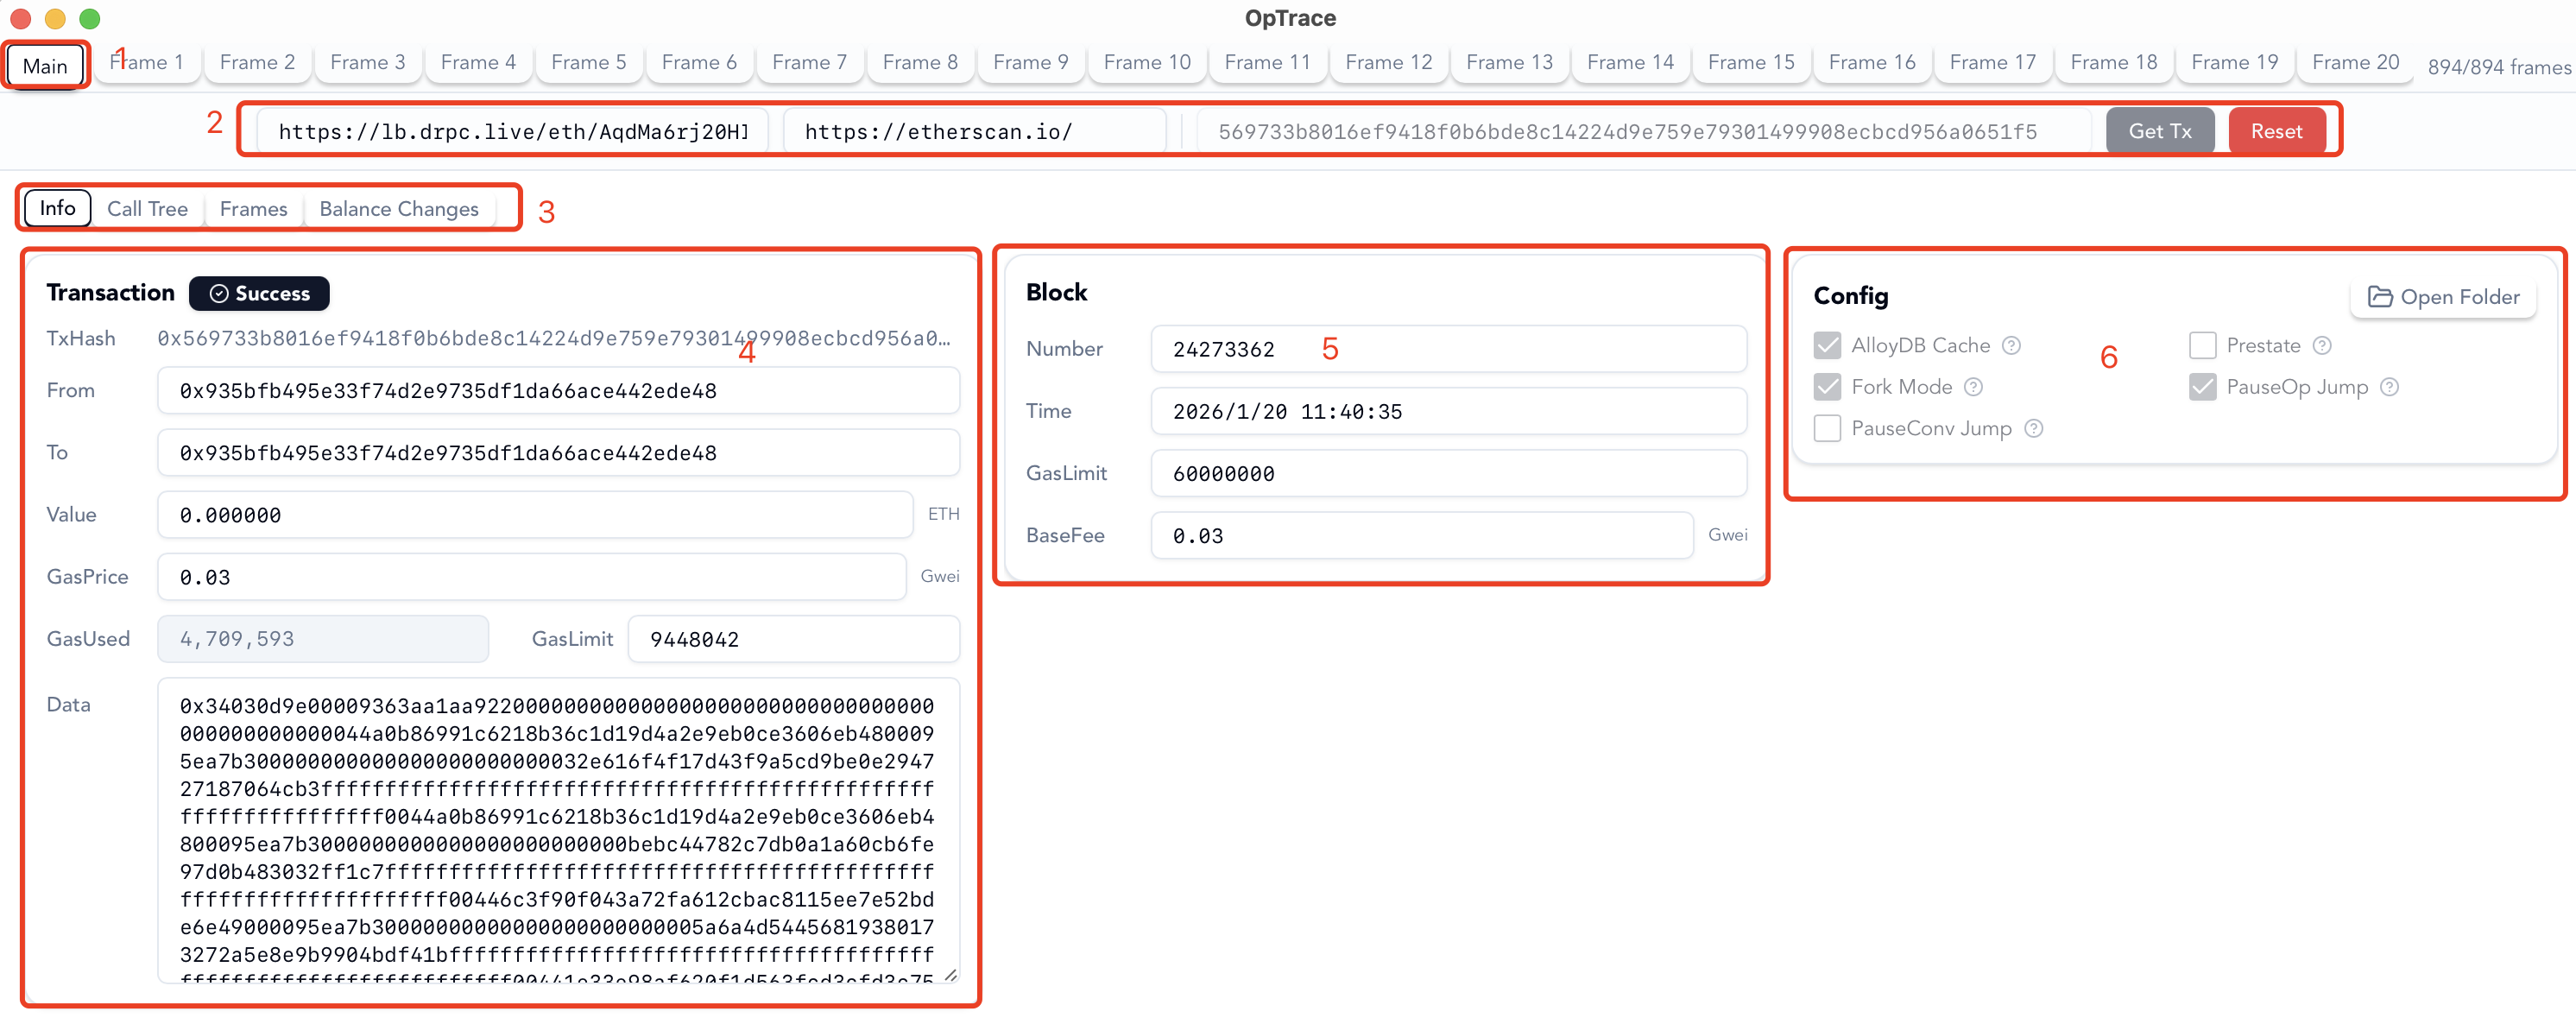Image resolution: width=2576 pixels, height=1024 pixels.
Task: Enable the PauseConv Jump checkbox
Action: pyautogui.click(x=1827, y=429)
